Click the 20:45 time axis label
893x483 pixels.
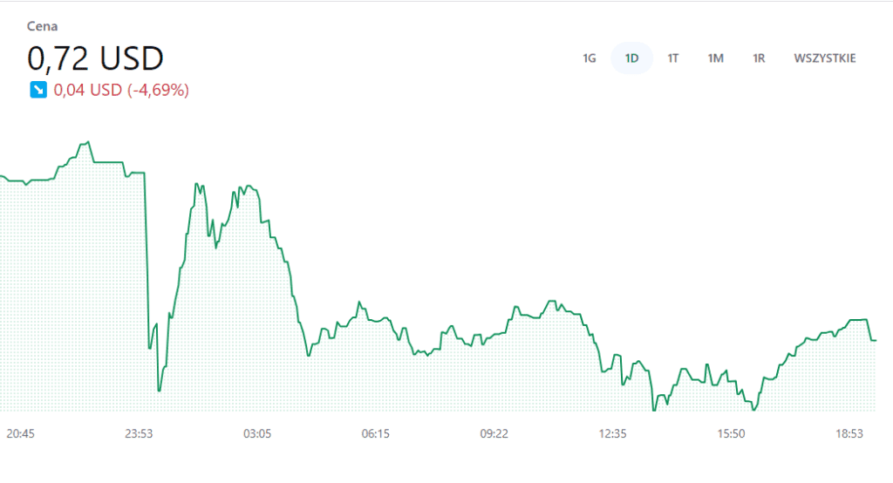(x=21, y=433)
